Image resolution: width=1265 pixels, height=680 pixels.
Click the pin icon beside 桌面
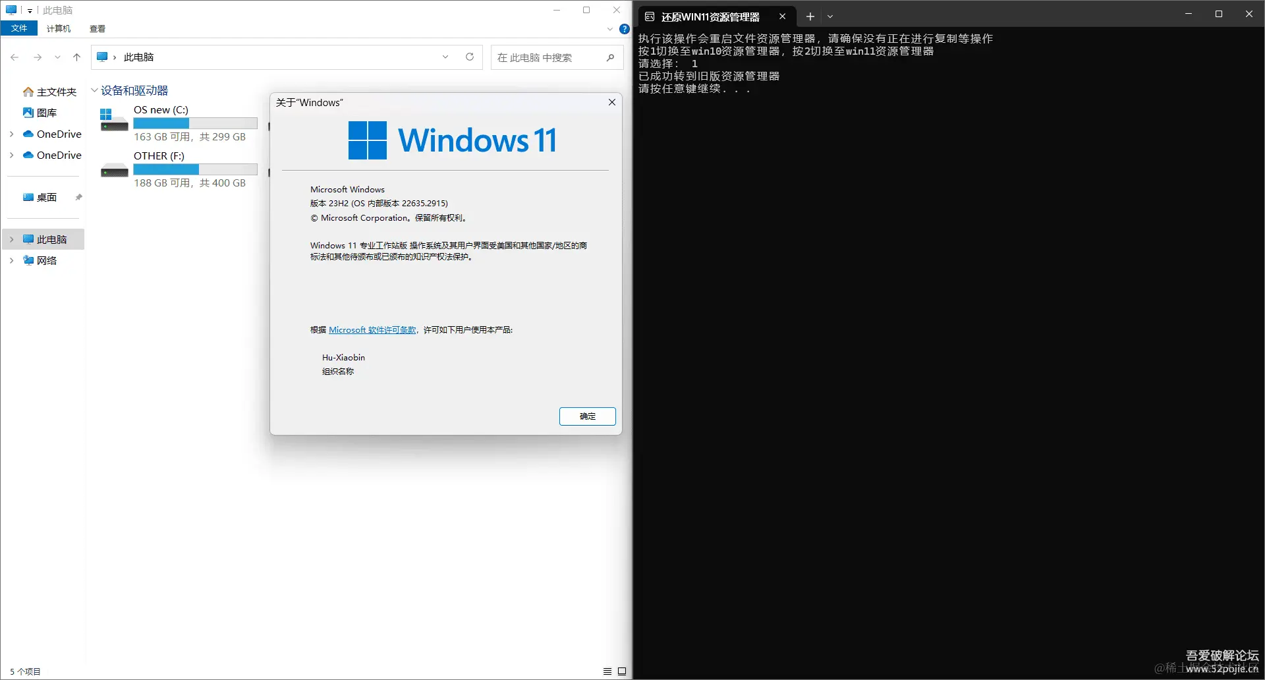tap(78, 197)
